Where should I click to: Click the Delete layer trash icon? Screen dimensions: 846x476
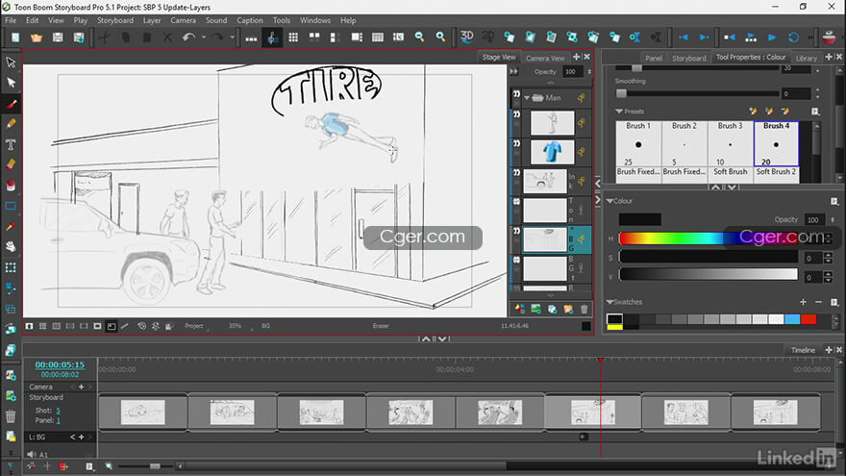coord(584,310)
